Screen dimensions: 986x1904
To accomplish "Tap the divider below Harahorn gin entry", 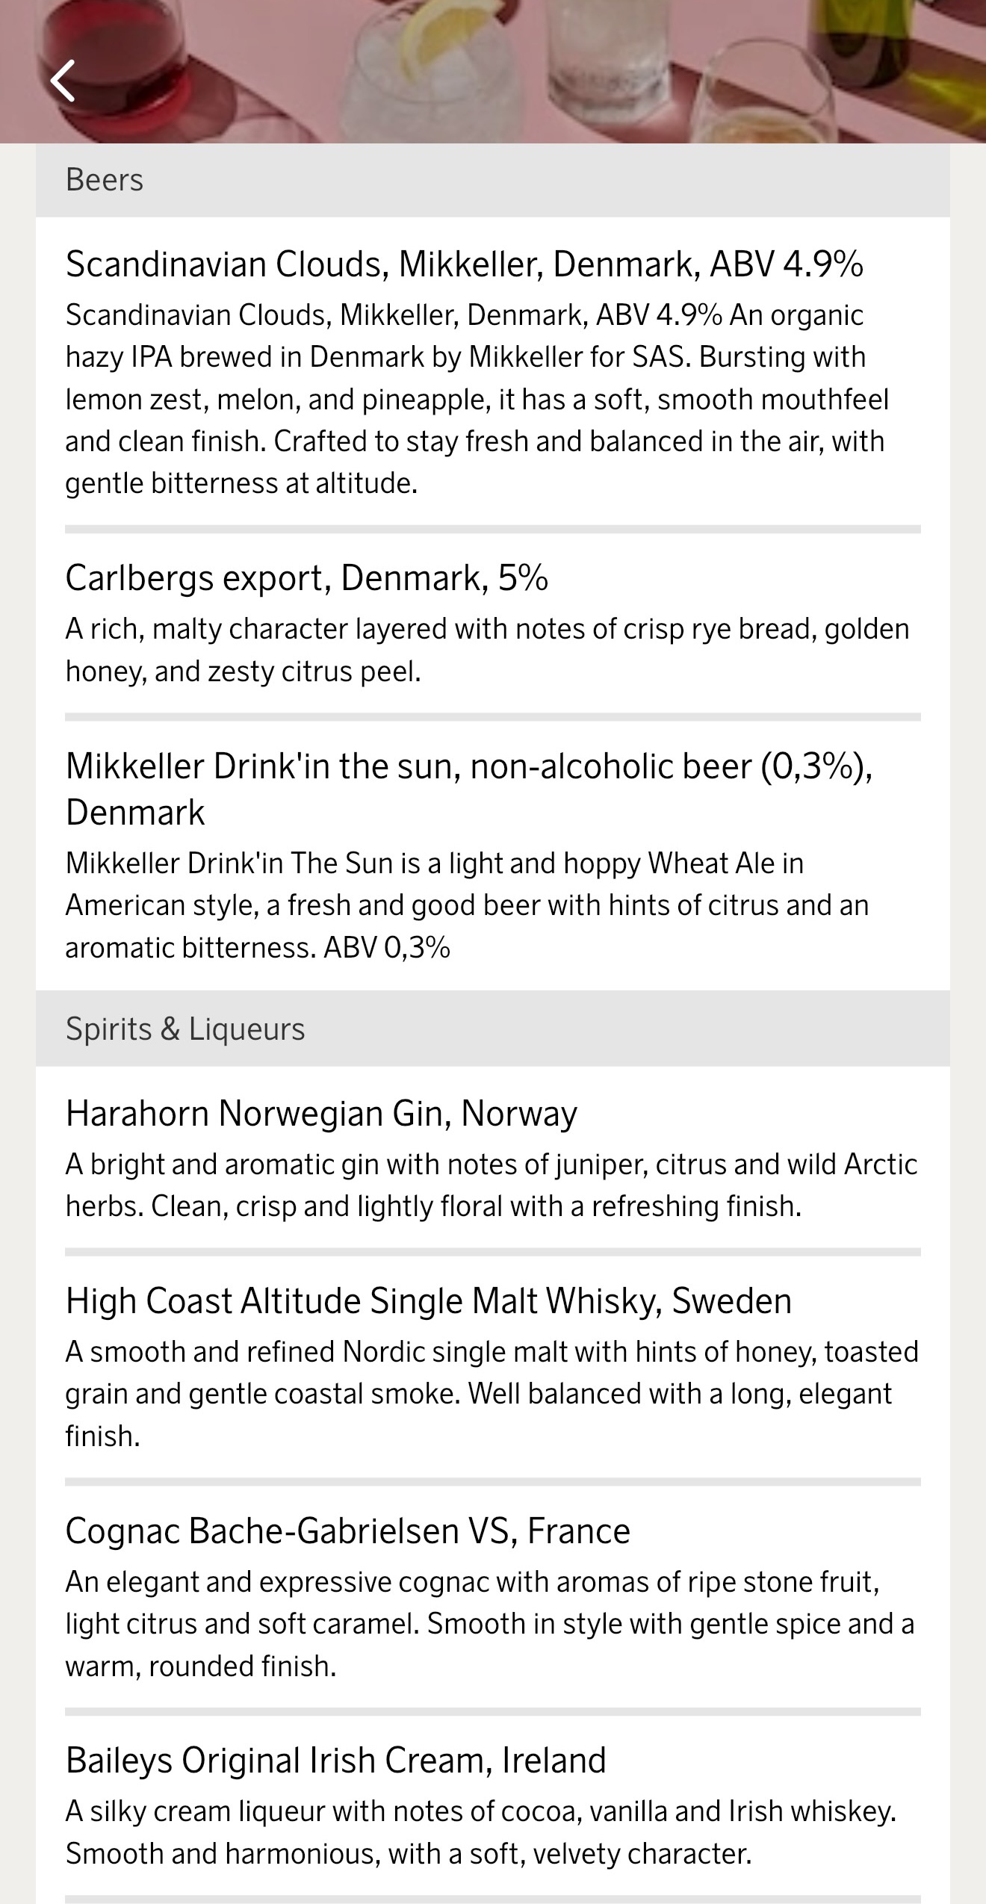I will [492, 1252].
